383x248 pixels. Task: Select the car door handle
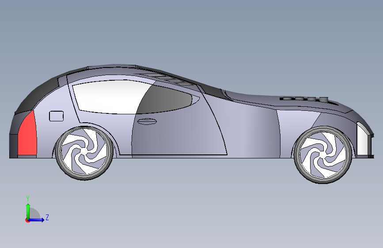[x=147, y=121]
